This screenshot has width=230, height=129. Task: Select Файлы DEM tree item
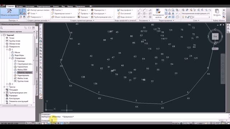coord(22,70)
